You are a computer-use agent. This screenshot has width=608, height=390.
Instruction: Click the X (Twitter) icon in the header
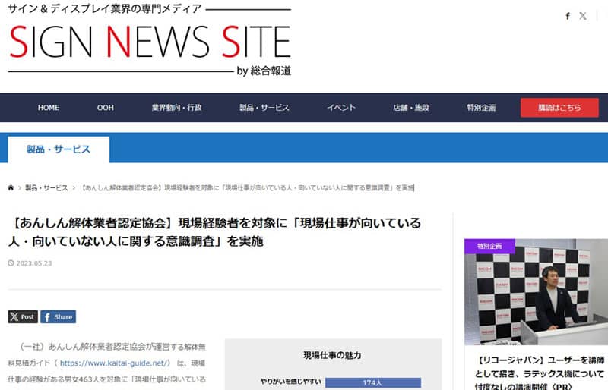point(583,16)
